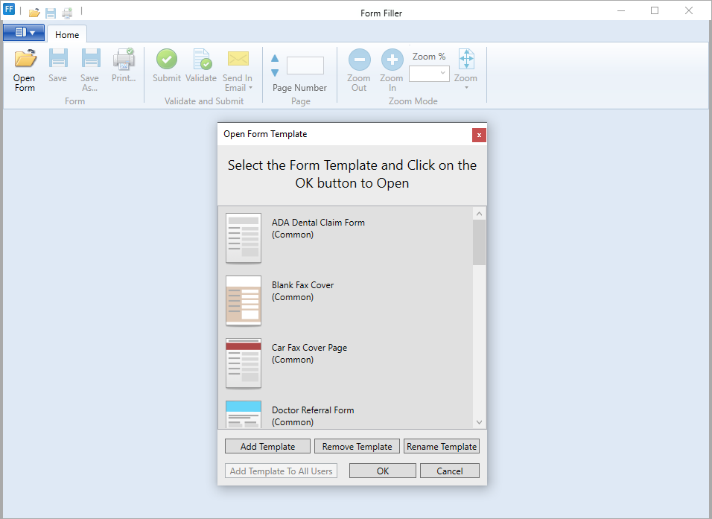The image size is (712, 519).
Task: Select the Blank Fax Cover template icon
Action: (x=244, y=301)
